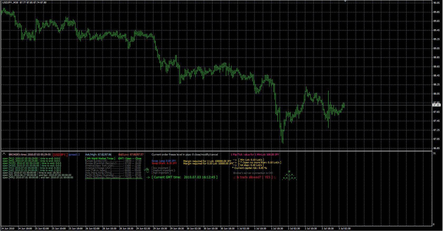The height and width of the screenshot is (231, 443).
Task: Click the [ high important ] bracket label
Action: point(161,173)
